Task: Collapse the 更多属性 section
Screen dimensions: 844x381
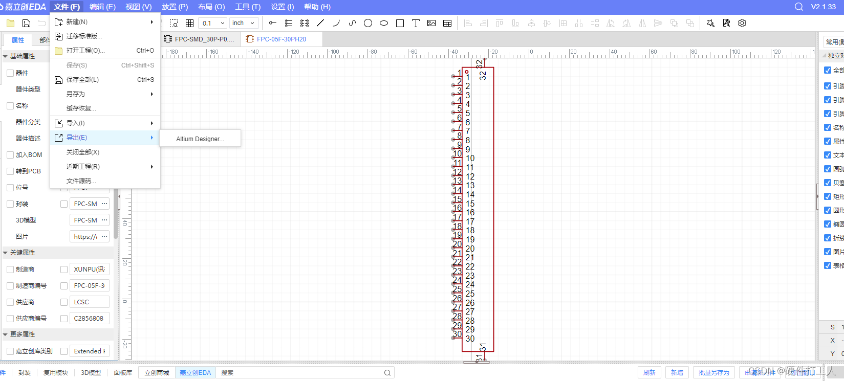Action: (x=5, y=334)
